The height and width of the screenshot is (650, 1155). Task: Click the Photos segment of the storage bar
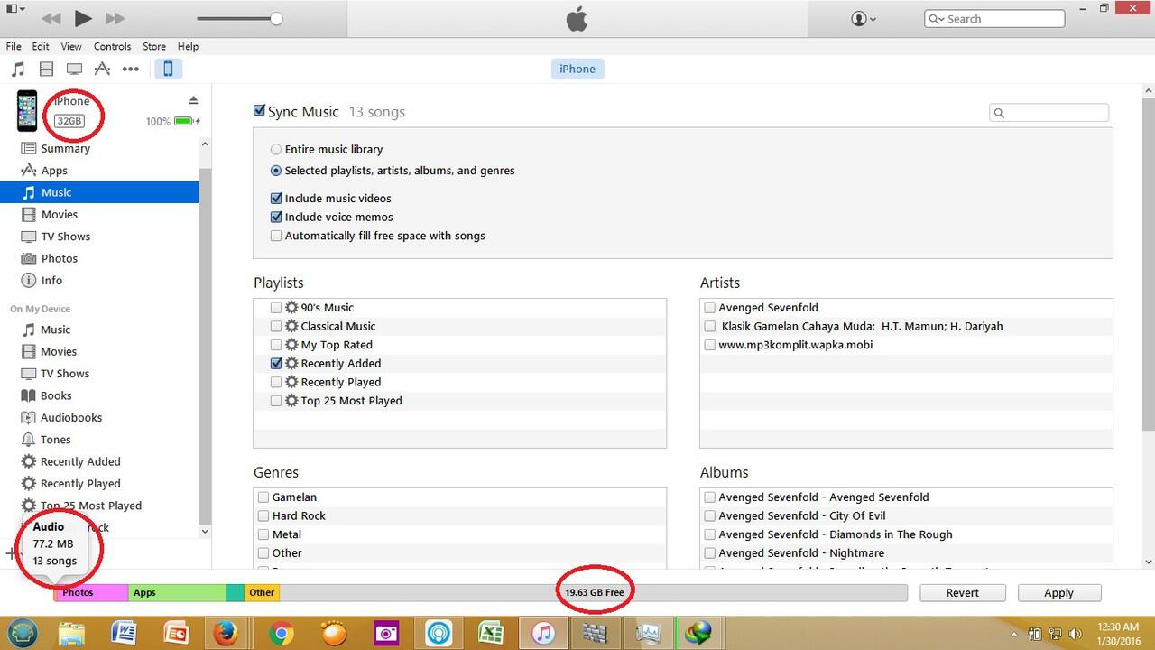(x=91, y=592)
